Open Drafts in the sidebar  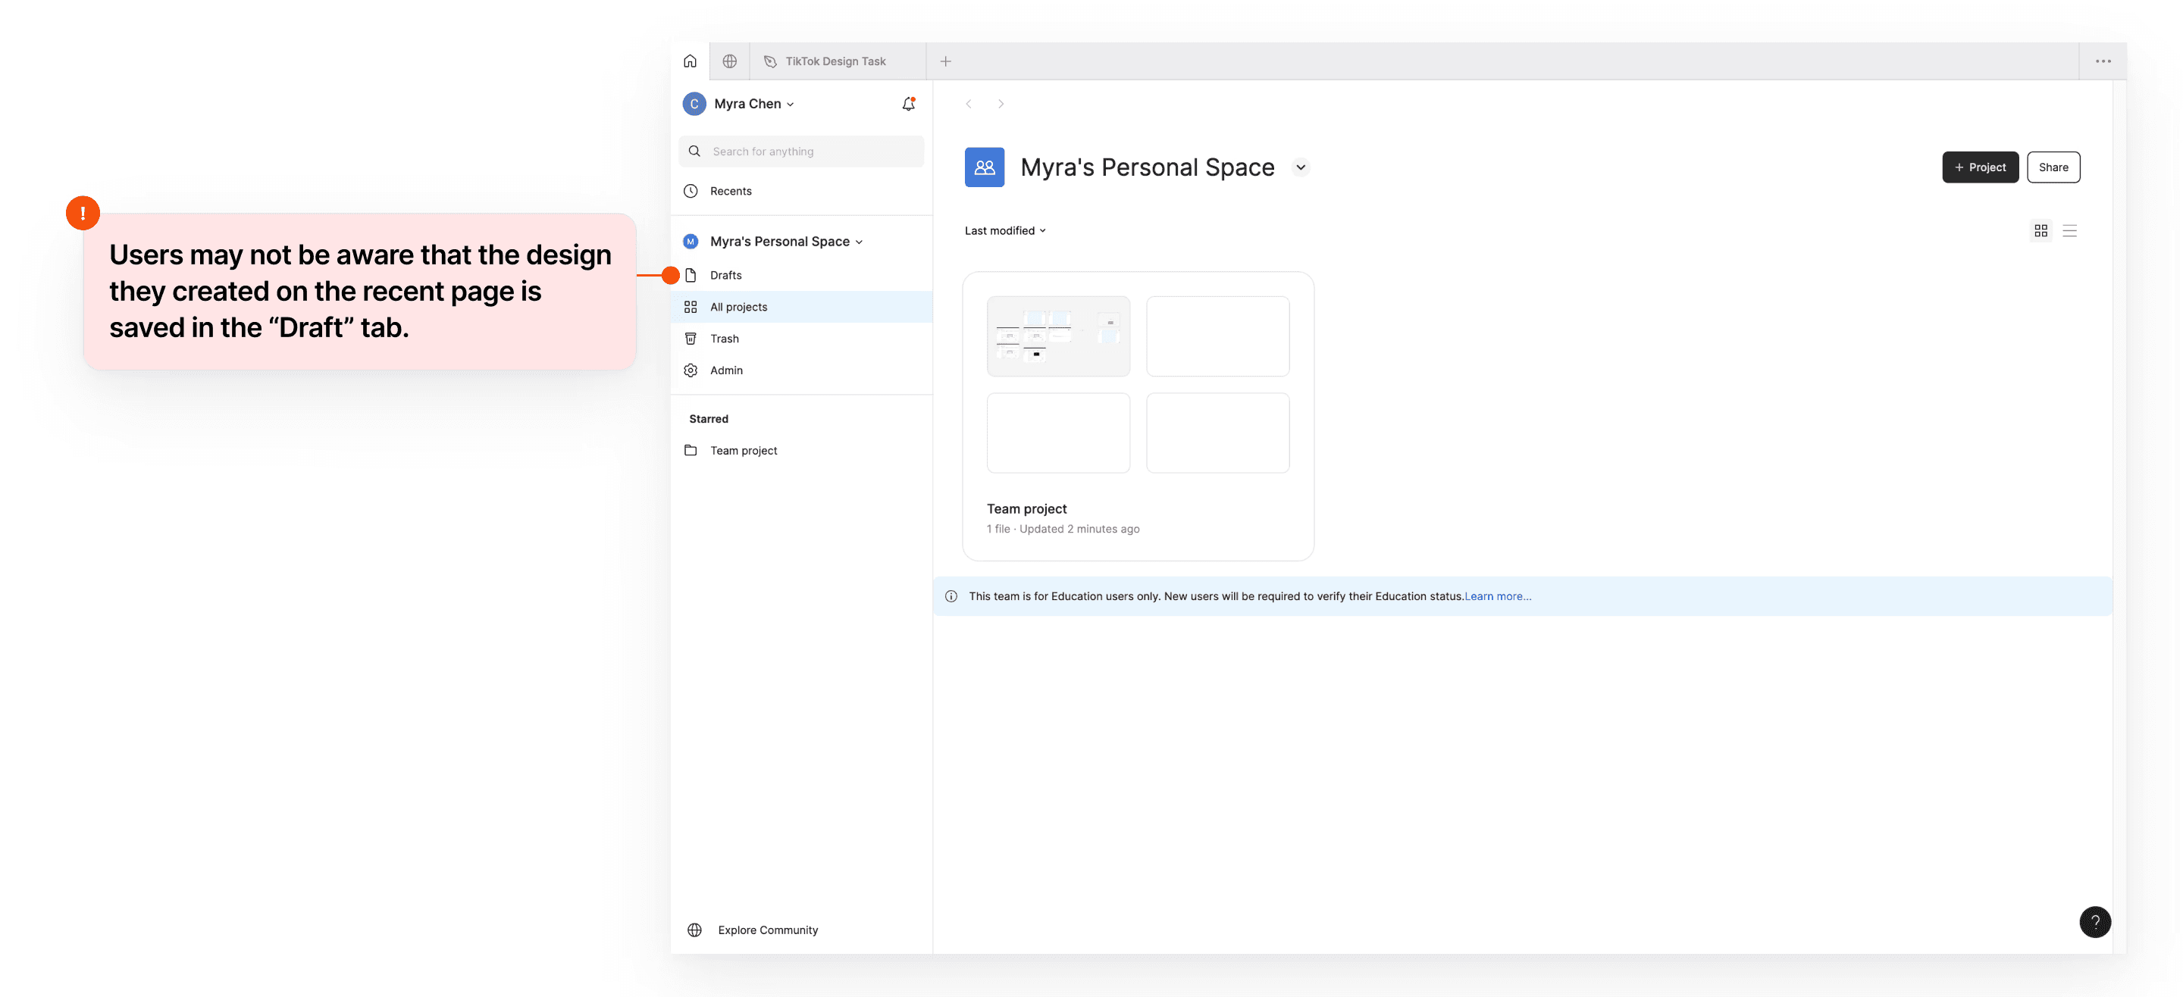pyautogui.click(x=725, y=275)
